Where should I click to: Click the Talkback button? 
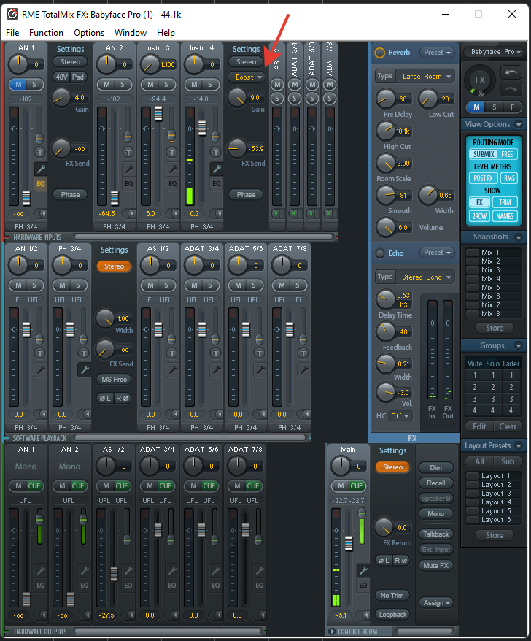pos(436,534)
